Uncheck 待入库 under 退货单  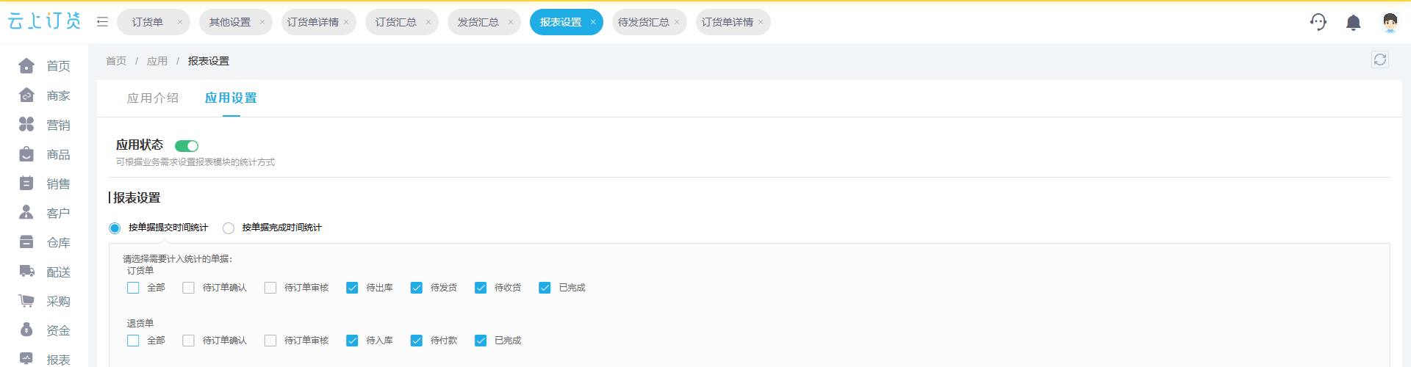tap(352, 341)
